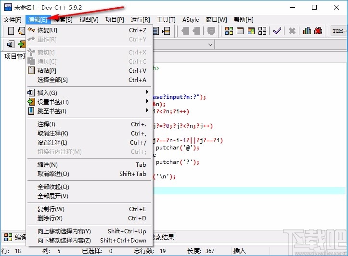Screen dimensions: 348x256
Task: Choose 向下移动选择内容(Z) entry
Action: (x=90, y=241)
